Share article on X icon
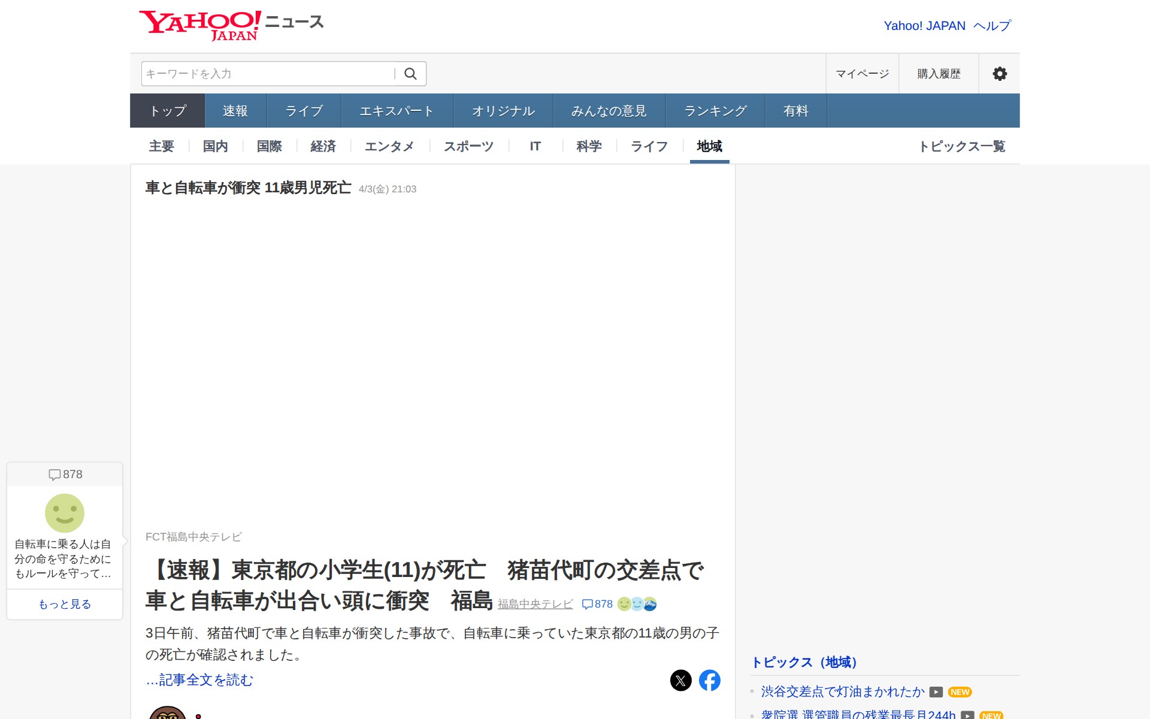Image resolution: width=1150 pixels, height=719 pixels. pos(680,680)
